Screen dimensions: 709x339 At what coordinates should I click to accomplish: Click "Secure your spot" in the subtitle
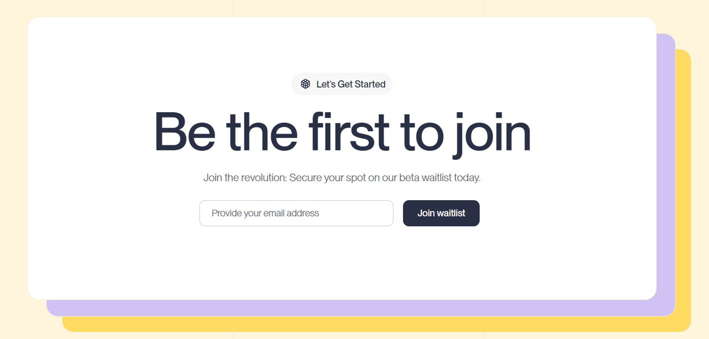coord(325,177)
